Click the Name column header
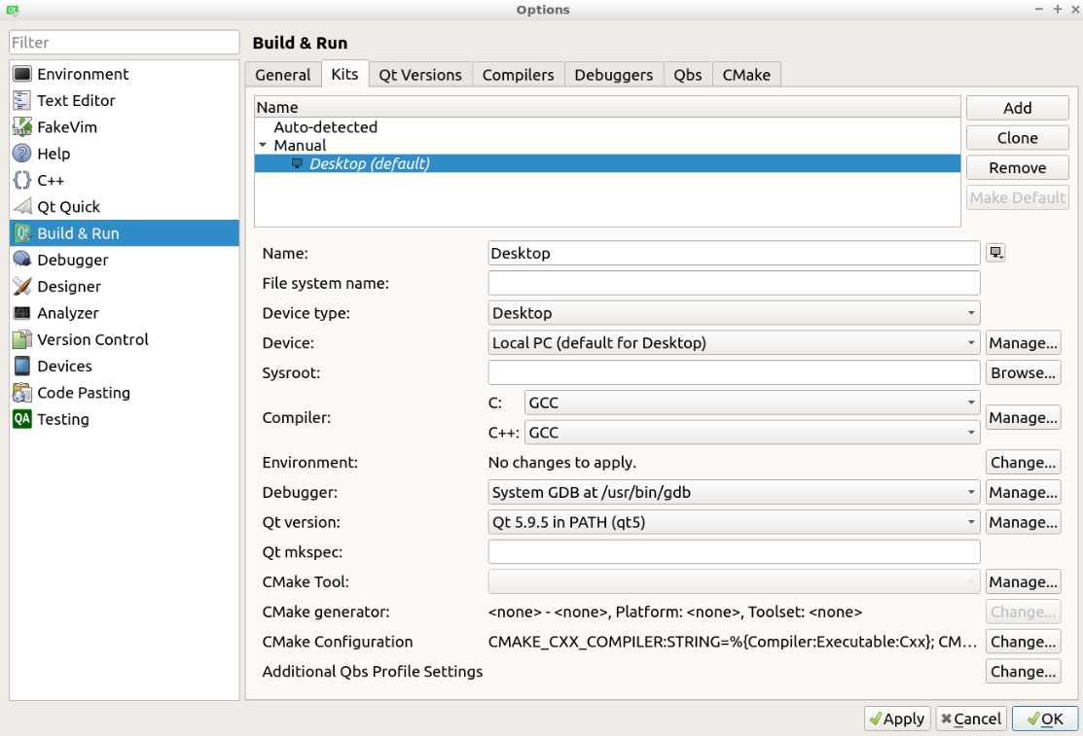Viewport: 1083px width, 736px height. coord(607,107)
